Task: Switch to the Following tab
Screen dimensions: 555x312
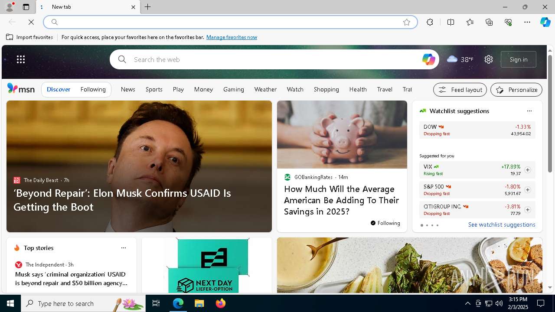Action: click(x=93, y=90)
